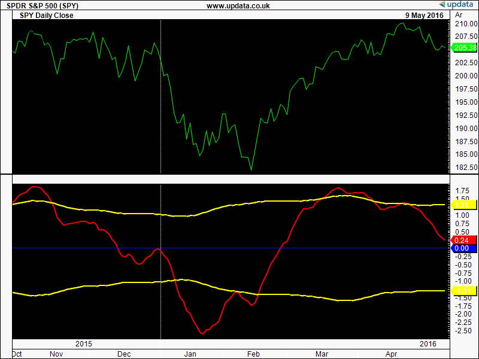Click the 1.75 indicator axis label
The height and width of the screenshot is (359, 479).
pos(462,191)
